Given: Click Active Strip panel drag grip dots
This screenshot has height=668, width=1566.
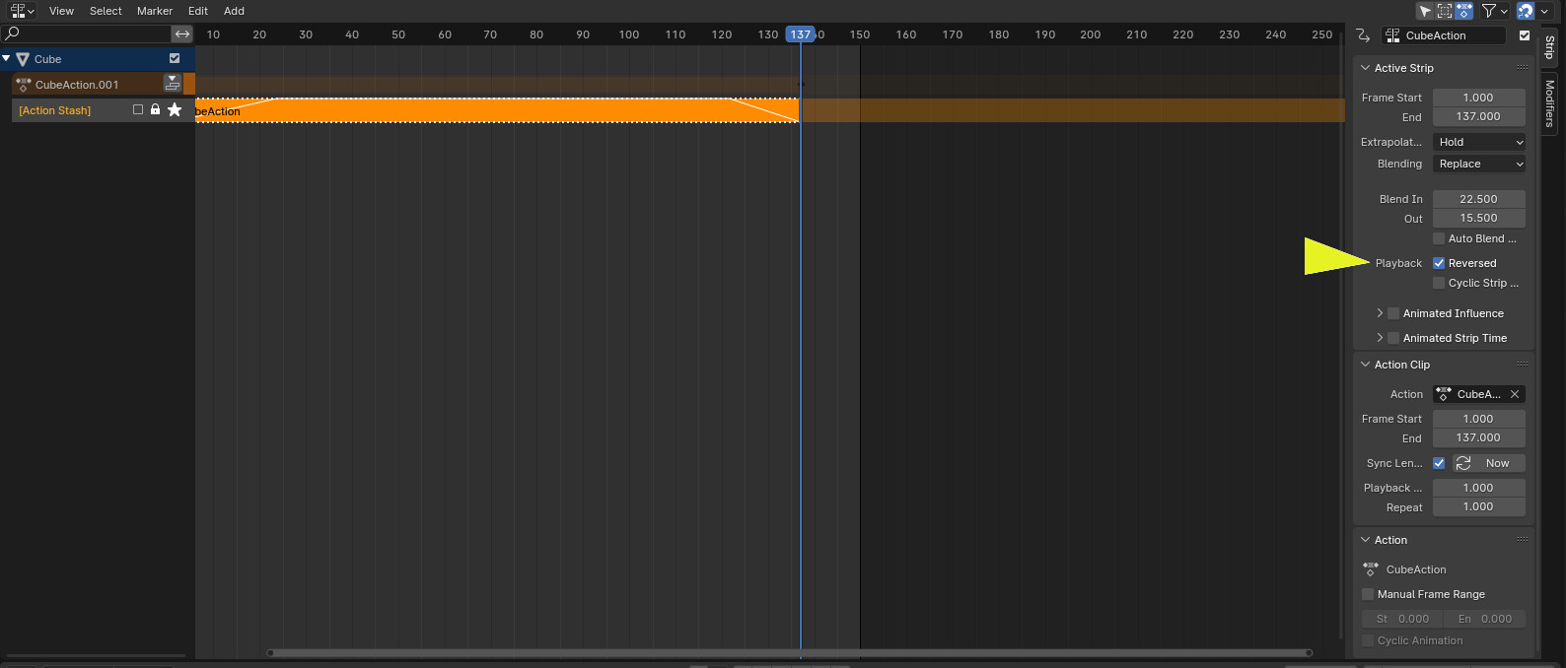Looking at the screenshot, I should pos(1523,68).
